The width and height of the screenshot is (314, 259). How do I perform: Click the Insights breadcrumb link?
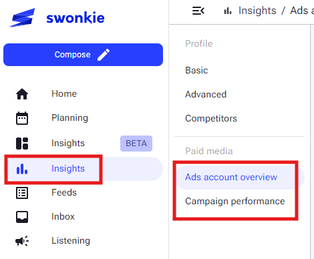[257, 11]
